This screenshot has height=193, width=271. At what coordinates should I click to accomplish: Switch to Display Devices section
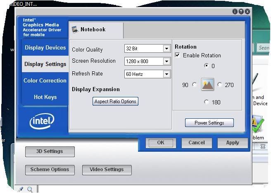tap(45, 47)
